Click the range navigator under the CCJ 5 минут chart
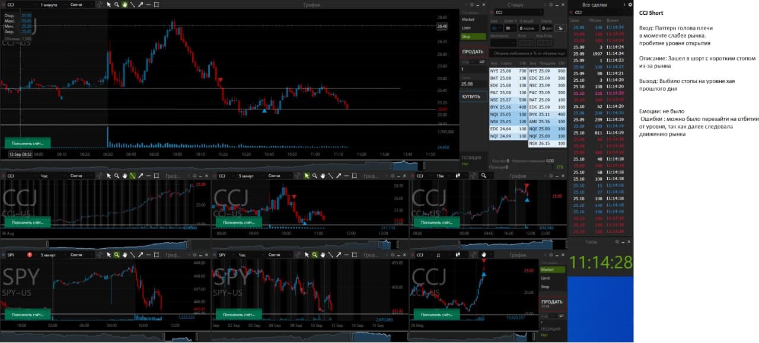 (310, 244)
